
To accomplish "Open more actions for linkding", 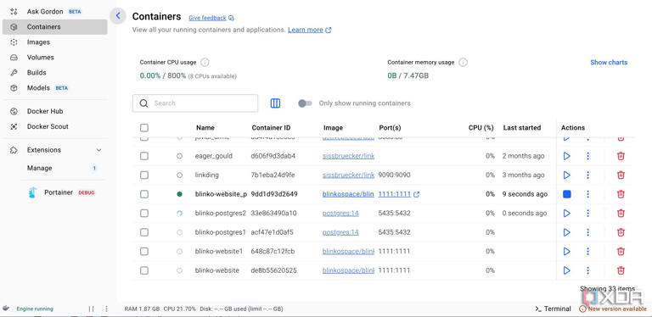I will 587,175.
